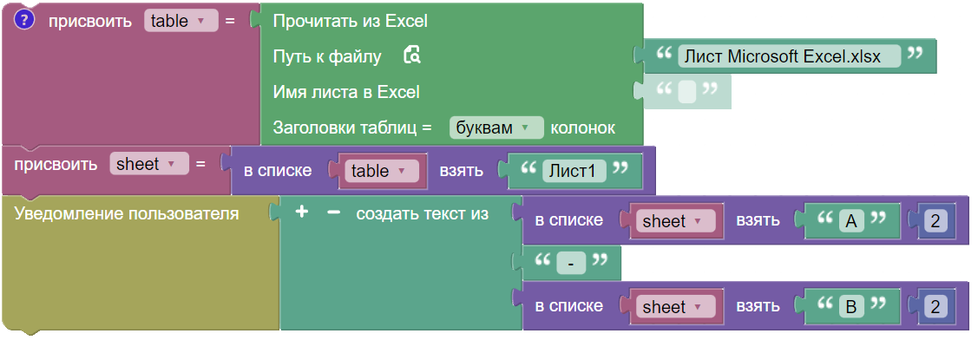Screen dimensions: 978x340
Task: Click the Заголовки таблиц = label
Action: pyautogui.click(x=352, y=127)
